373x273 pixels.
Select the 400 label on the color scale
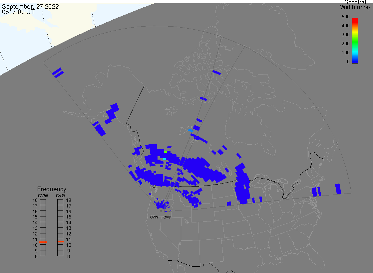pyautogui.click(x=345, y=26)
